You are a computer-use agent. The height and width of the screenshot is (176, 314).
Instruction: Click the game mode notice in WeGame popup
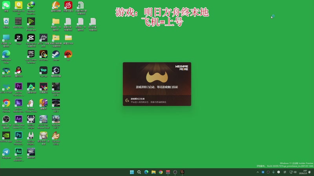(157, 101)
